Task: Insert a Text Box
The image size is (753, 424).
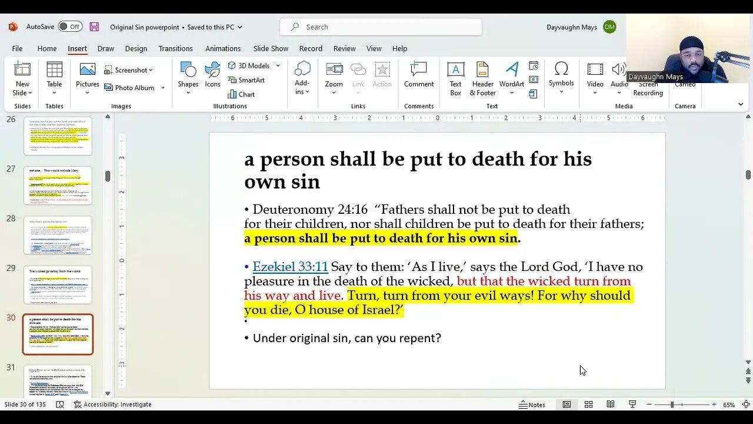Action: (455, 79)
